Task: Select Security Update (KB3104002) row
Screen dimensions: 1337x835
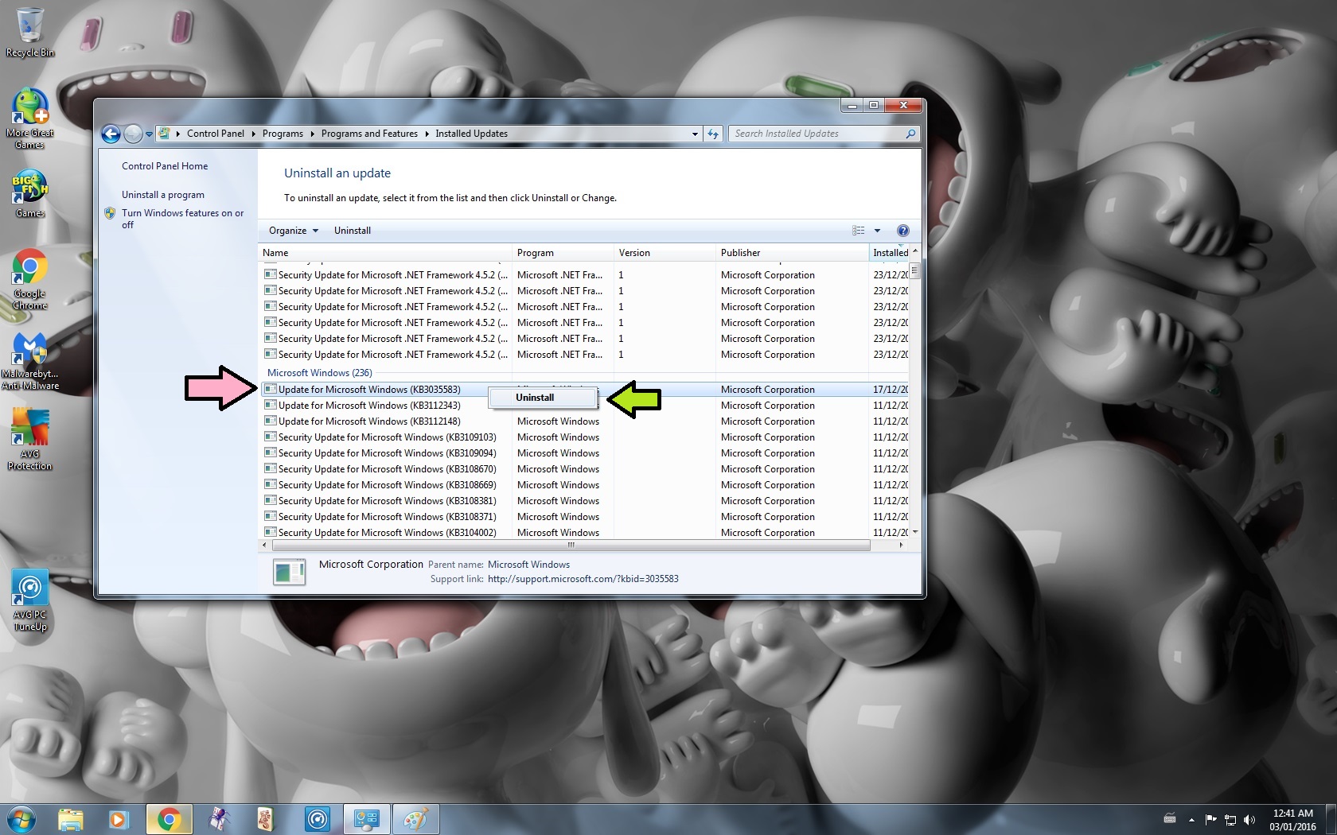Action: [x=585, y=532]
